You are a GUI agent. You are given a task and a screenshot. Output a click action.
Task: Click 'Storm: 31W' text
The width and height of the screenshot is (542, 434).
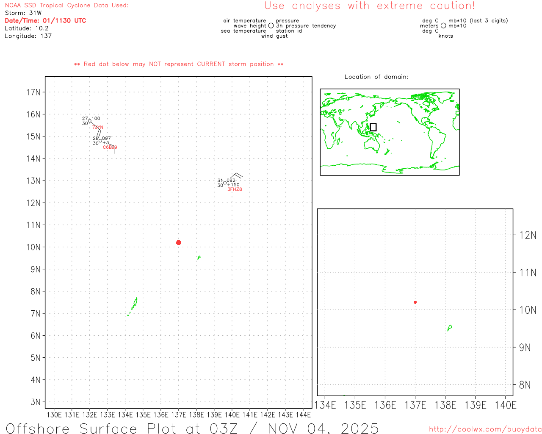click(x=23, y=13)
